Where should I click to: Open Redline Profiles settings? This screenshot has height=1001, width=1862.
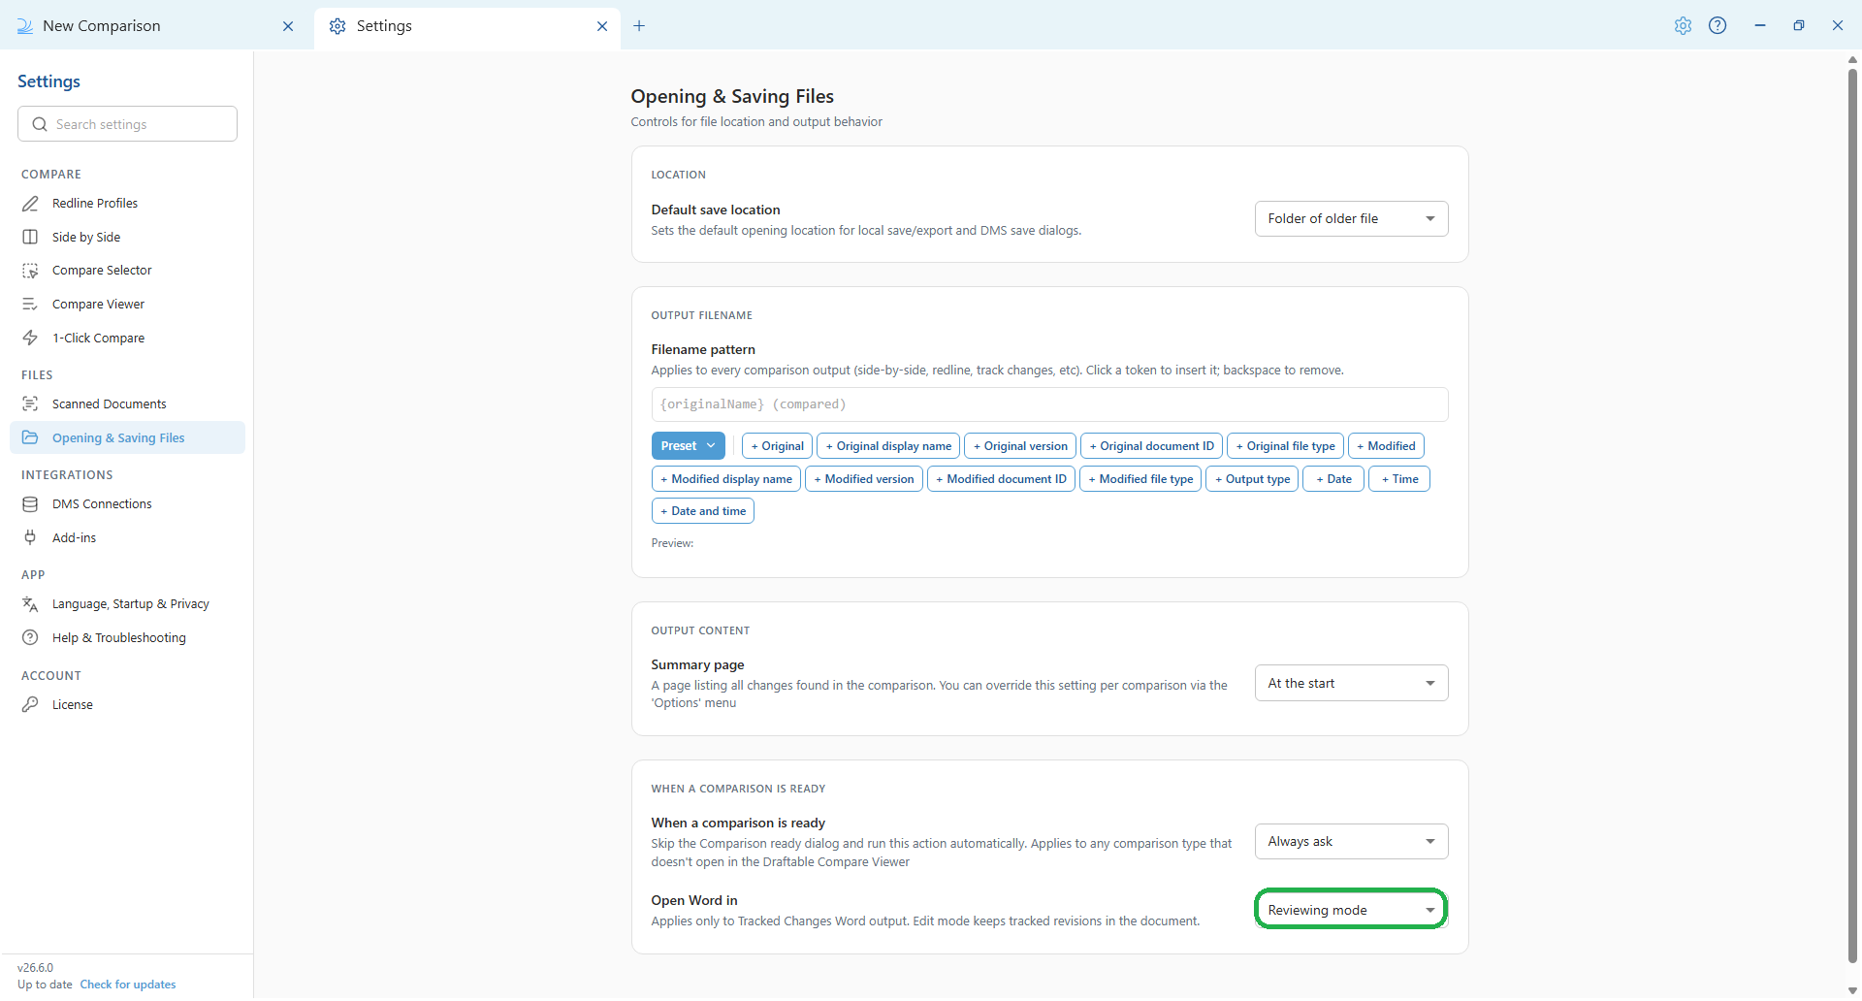point(127,204)
